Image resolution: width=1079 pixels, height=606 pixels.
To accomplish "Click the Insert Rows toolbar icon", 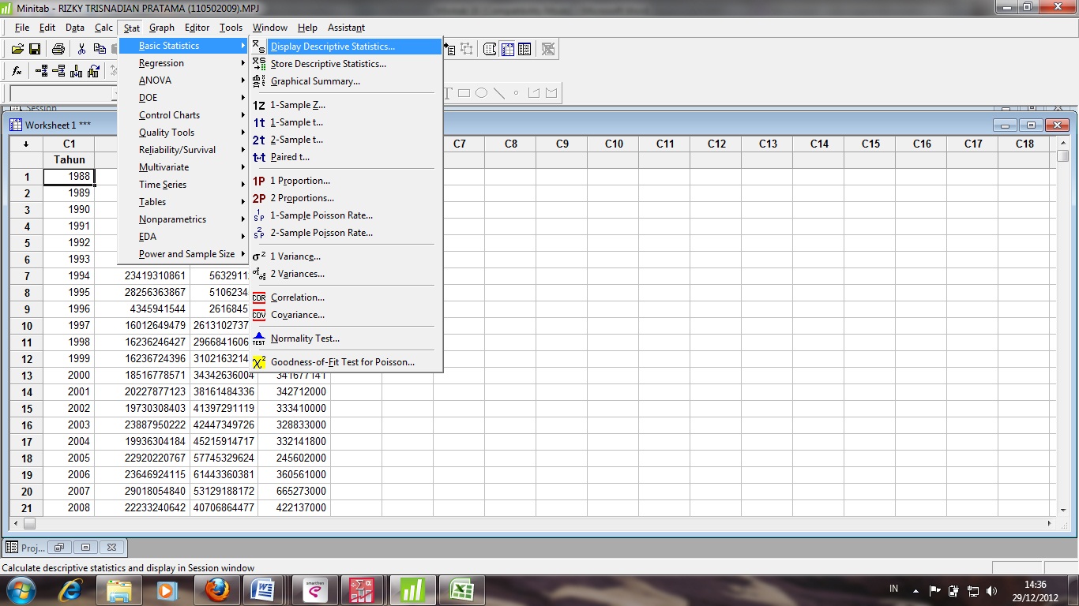I will (x=58, y=71).
